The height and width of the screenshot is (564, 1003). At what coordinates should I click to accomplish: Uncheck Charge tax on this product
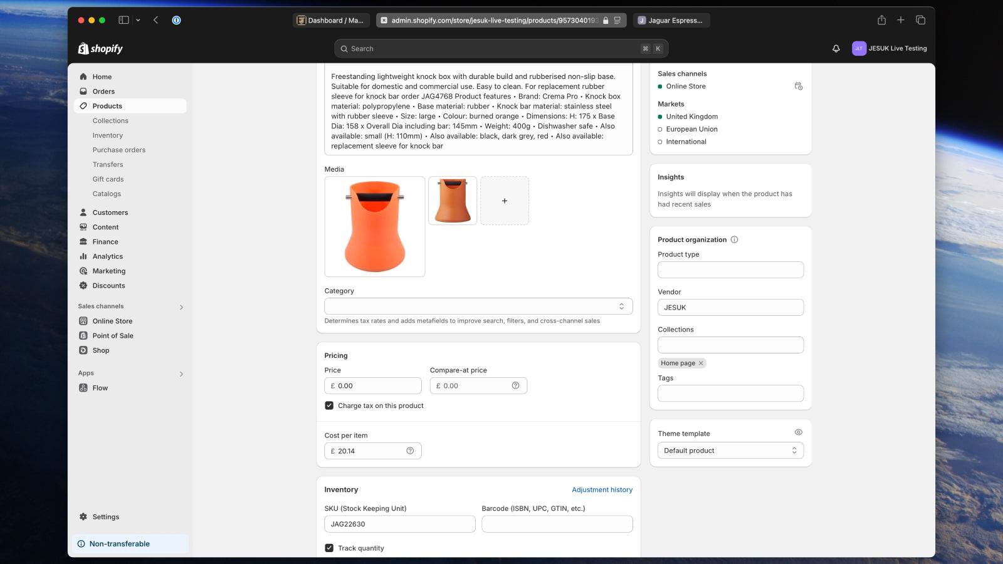coord(329,405)
